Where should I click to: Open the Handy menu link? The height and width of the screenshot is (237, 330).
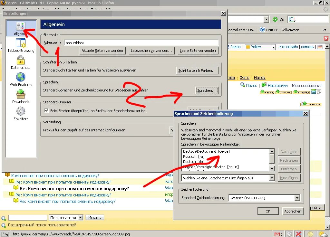click(259, 77)
